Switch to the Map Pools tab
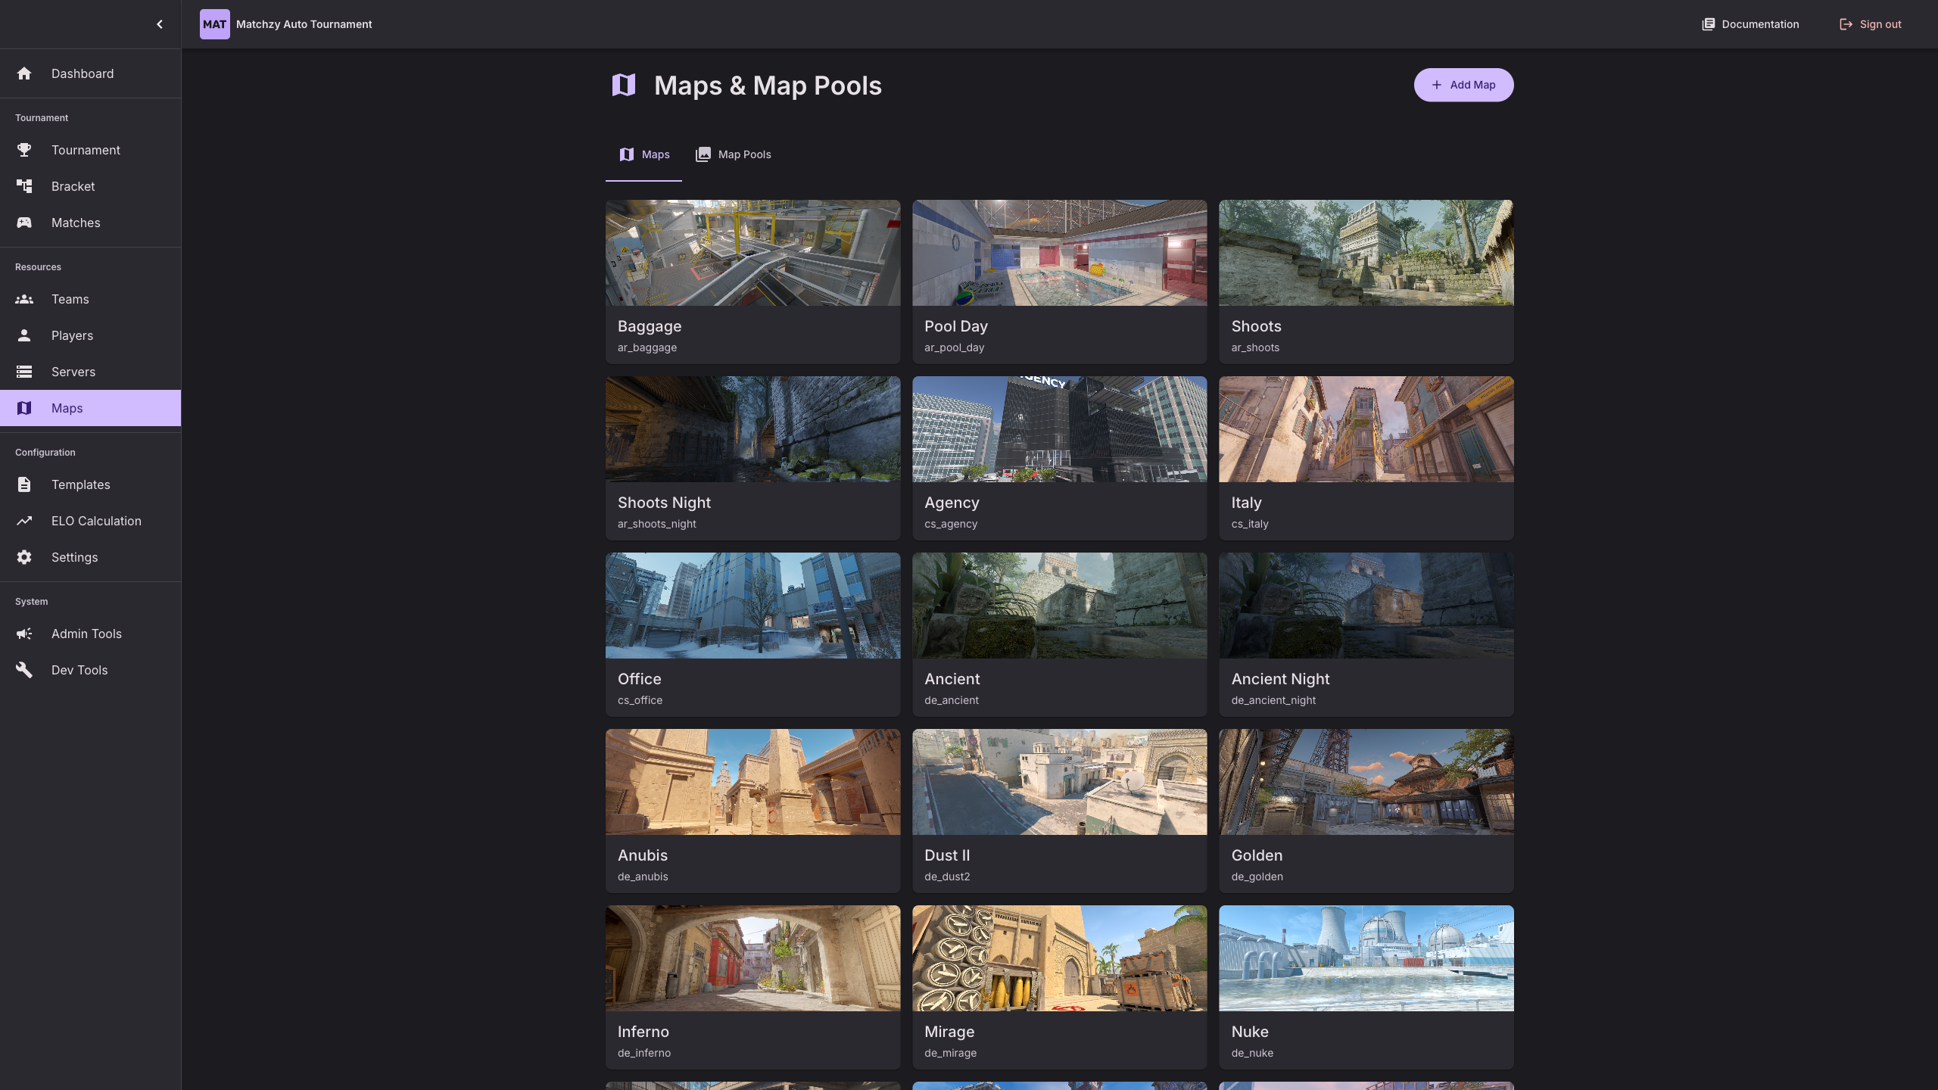The width and height of the screenshot is (1938, 1090). [x=732, y=154]
